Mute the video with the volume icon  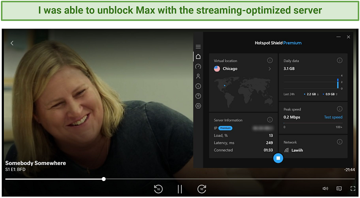click(x=325, y=189)
